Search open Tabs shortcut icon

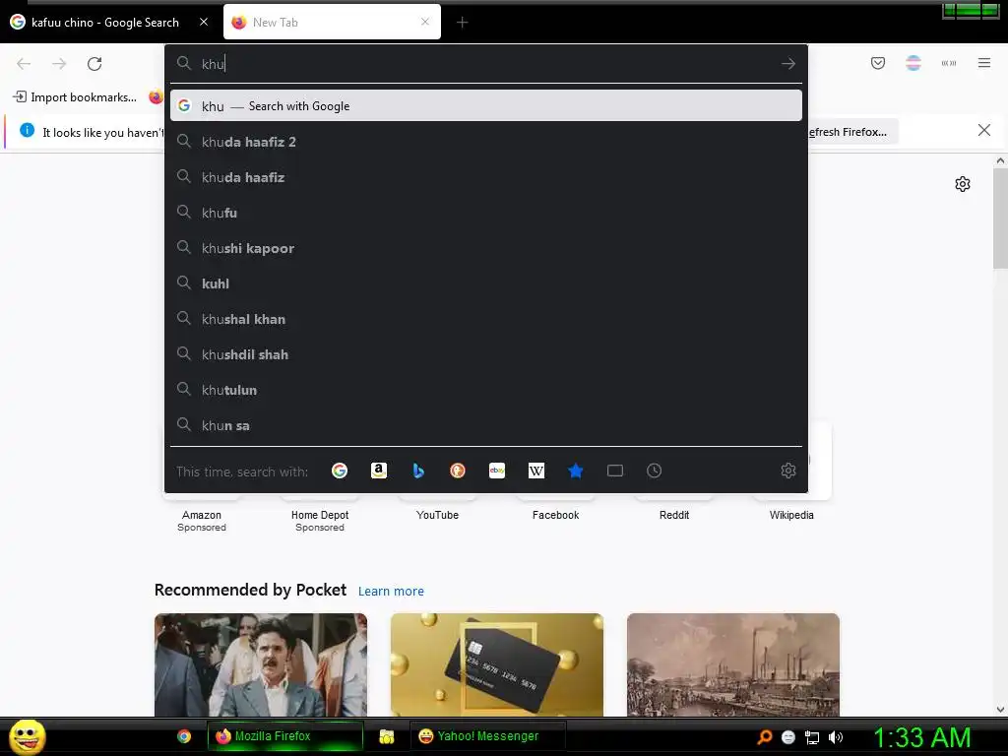tap(614, 471)
